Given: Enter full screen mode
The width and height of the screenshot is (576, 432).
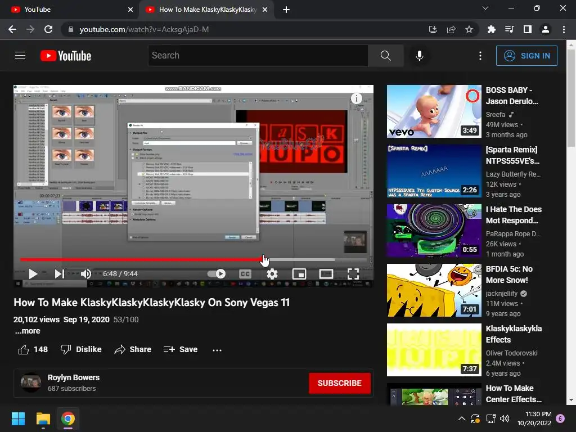Looking at the screenshot, I should [353, 274].
